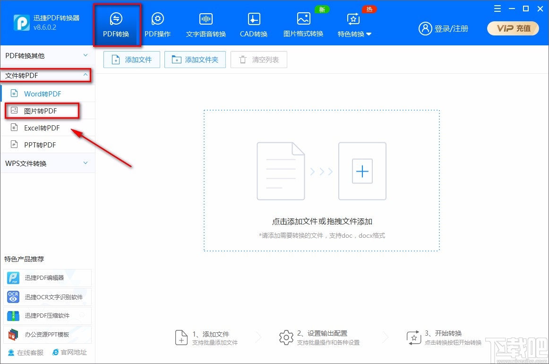
Task: Select the 文字语音转换 tool icon
Action: (206, 24)
